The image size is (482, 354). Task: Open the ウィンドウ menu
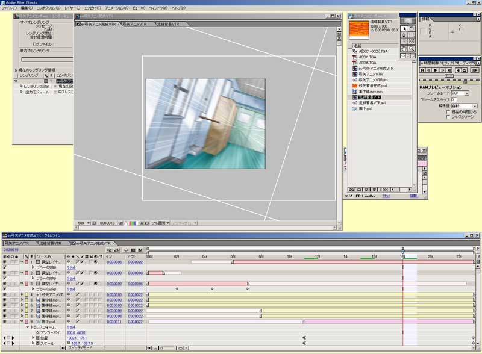coord(158,8)
